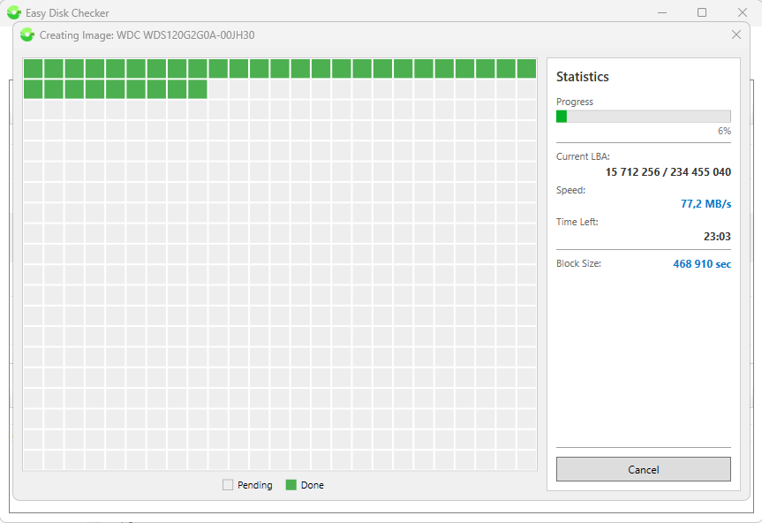Toggle the Pending checkbox in the legend
This screenshot has height=523, width=762.
[227, 485]
